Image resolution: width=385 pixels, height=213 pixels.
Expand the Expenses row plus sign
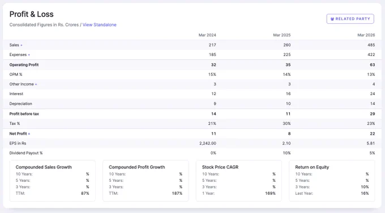[29, 55]
